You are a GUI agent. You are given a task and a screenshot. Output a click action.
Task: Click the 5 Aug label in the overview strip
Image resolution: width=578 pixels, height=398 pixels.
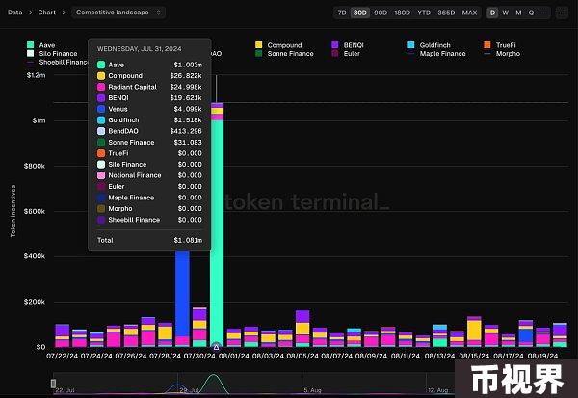[312, 390]
